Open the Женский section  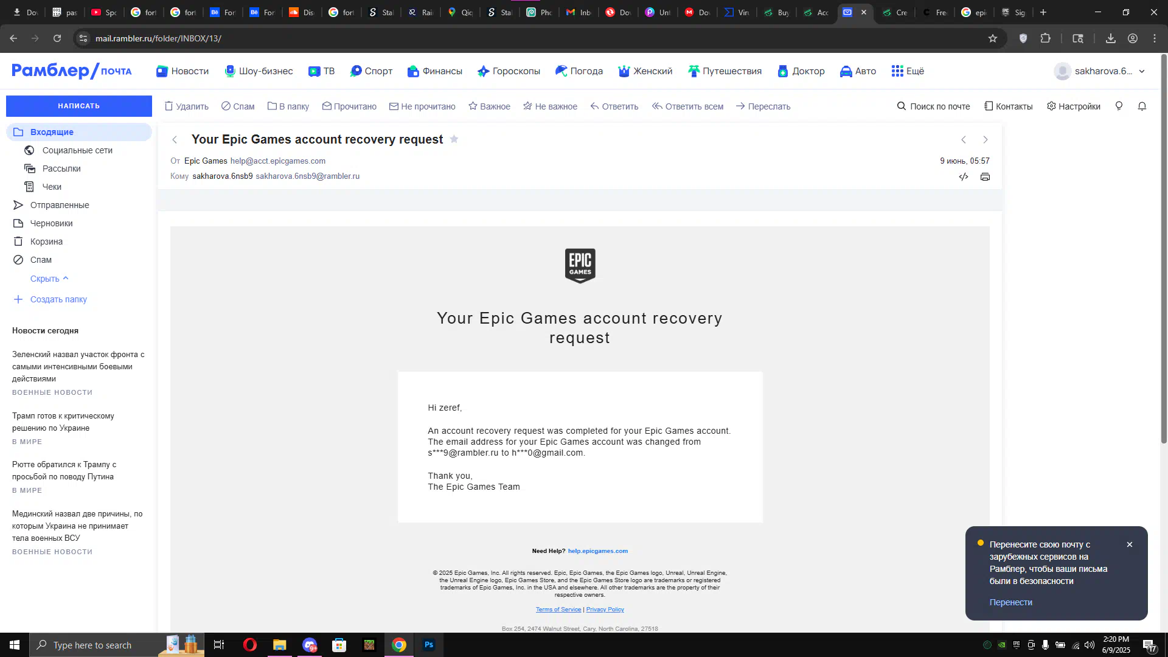[645, 71]
